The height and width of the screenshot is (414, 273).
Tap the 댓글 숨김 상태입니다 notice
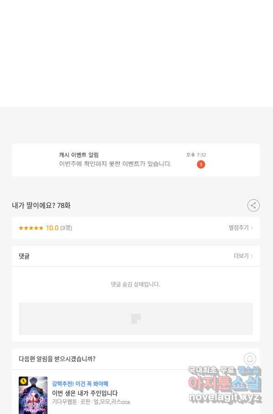coord(136,284)
